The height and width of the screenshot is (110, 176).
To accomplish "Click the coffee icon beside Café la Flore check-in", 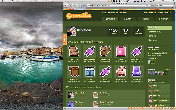I will pyautogui.click(x=96, y=95).
